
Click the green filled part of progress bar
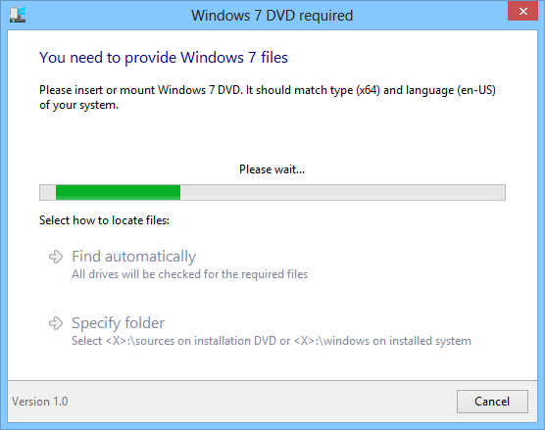click(119, 192)
